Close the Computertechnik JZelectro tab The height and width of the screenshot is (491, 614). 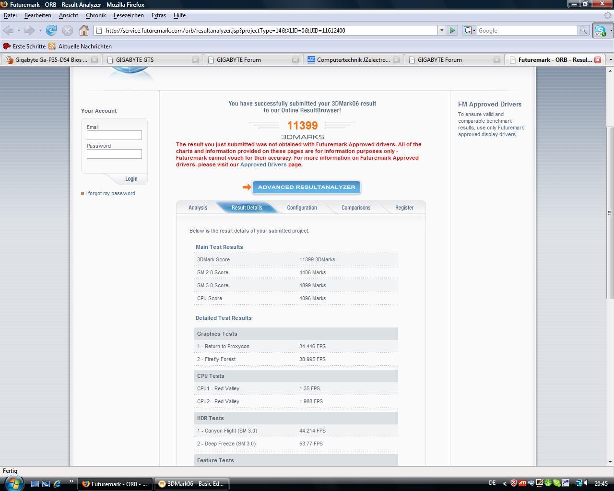coord(396,60)
